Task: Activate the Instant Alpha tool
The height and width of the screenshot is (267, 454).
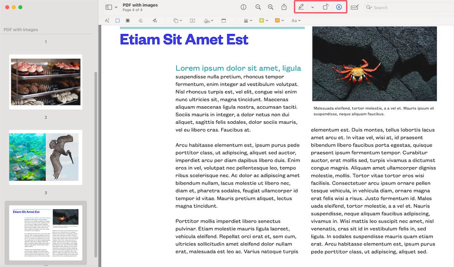Action: 128,20
